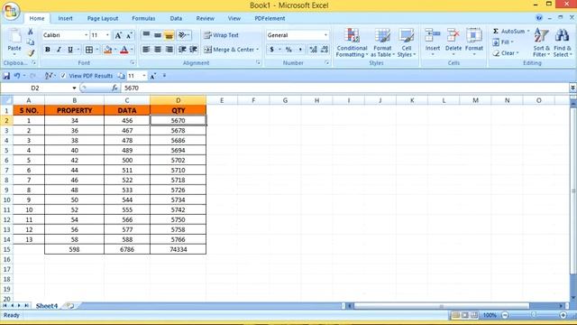Click the Increase Font Size icon
Screen dimensions: 577x325
[118, 35]
